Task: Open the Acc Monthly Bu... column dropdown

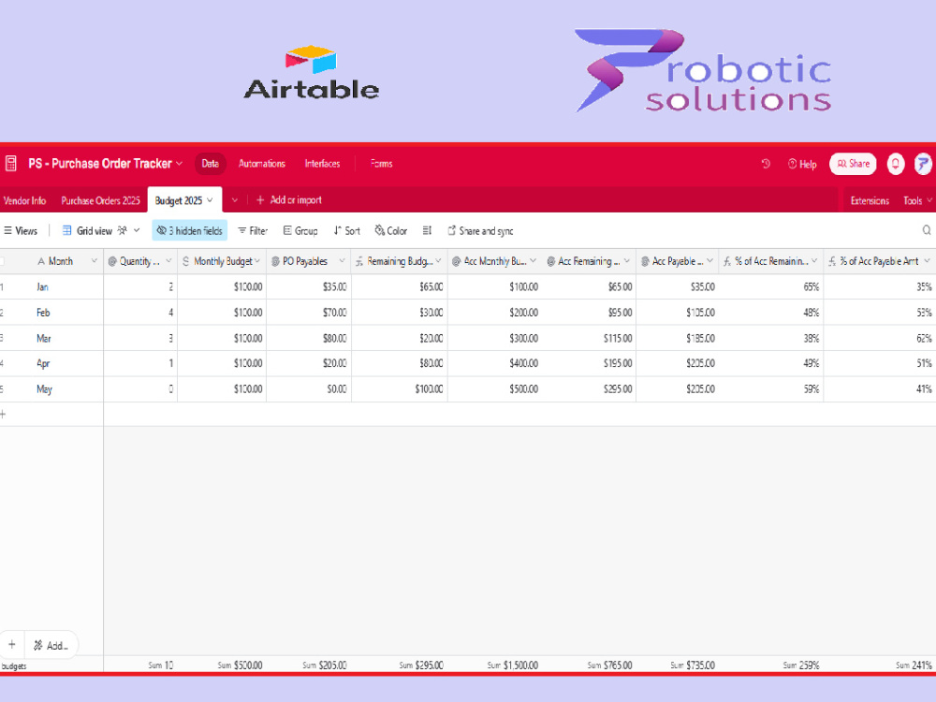Action: pyautogui.click(x=534, y=261)
